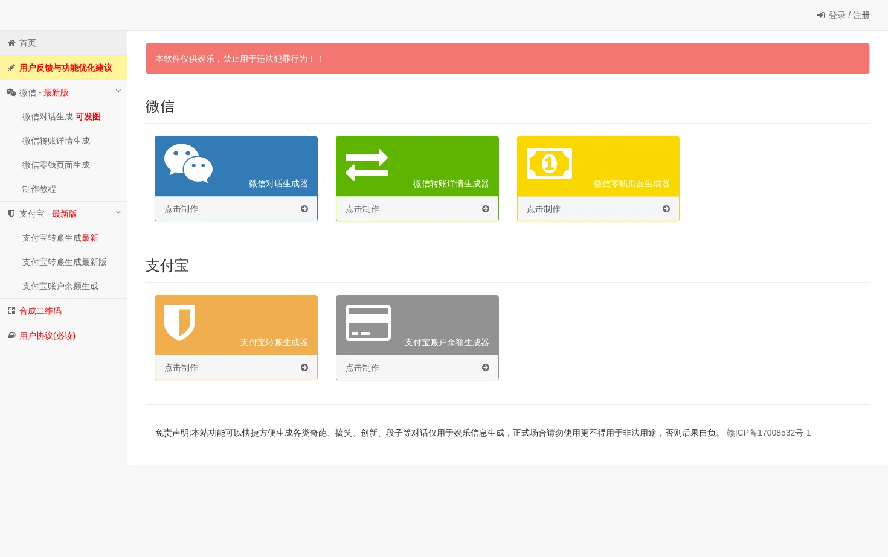Click the transfer arrows icon on the green card
Viewport: 888px width, 557px height.
tap(367, 165)
